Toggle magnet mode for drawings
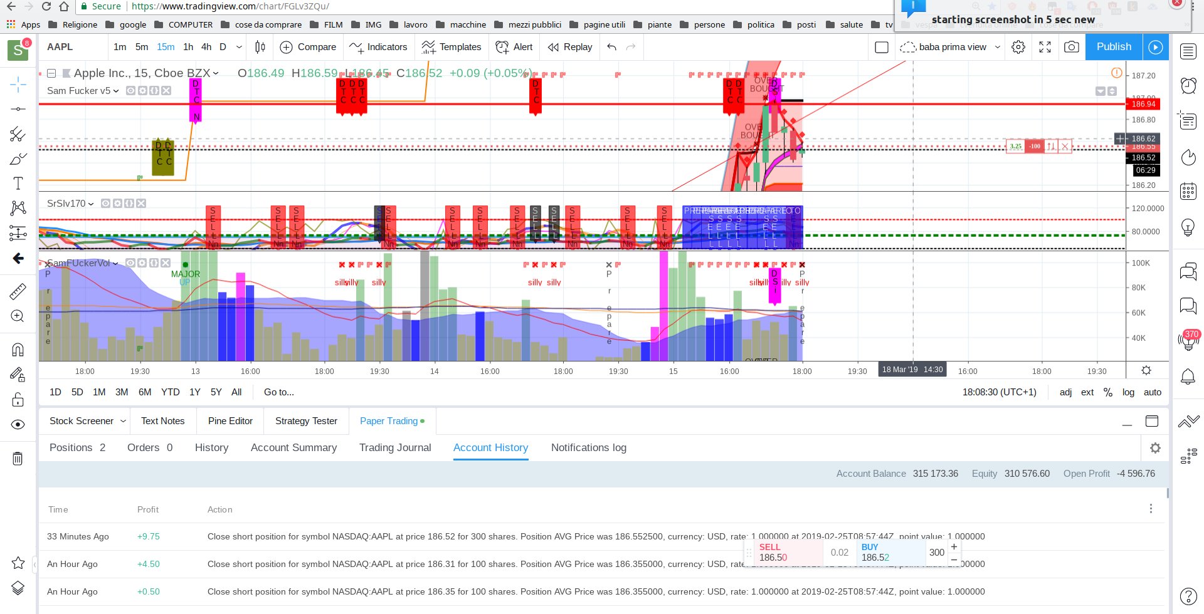 point(18,350)
